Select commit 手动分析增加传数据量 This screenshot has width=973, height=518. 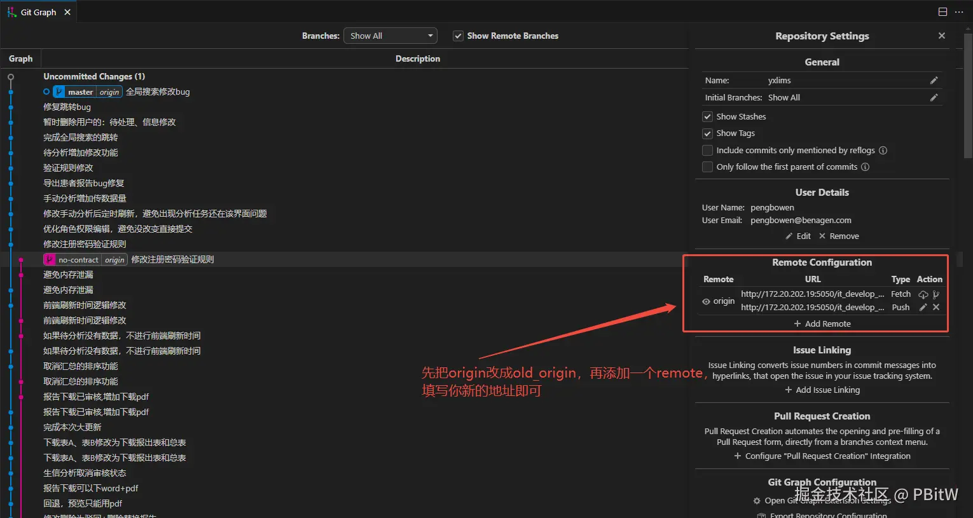85,198
